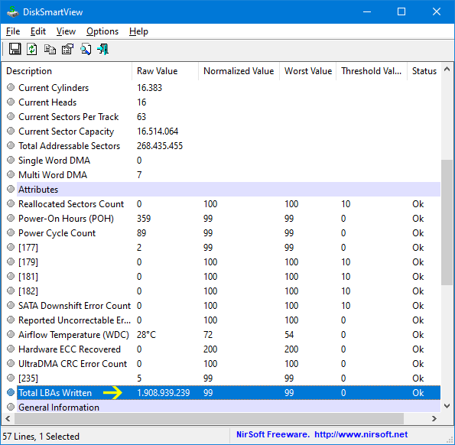Image resolution: width=455 pixels, height=445 pixels.
Task: Click the bullet icon beside [235] row
Action: [x=11, y=378]
